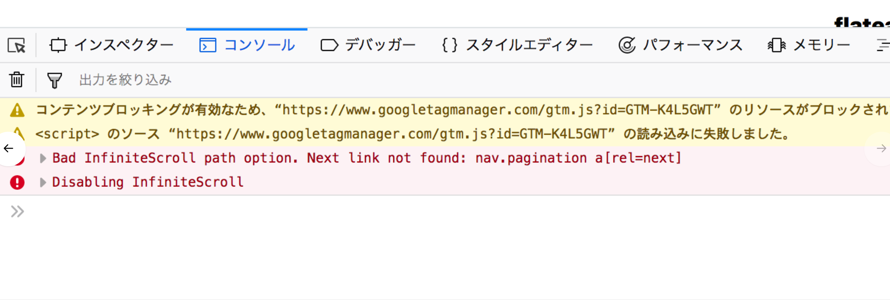Viewport: 890px width, 300px height.
Task: Click the content blocking warning message
Action: 463,110
